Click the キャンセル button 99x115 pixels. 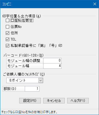coord(54,101)
